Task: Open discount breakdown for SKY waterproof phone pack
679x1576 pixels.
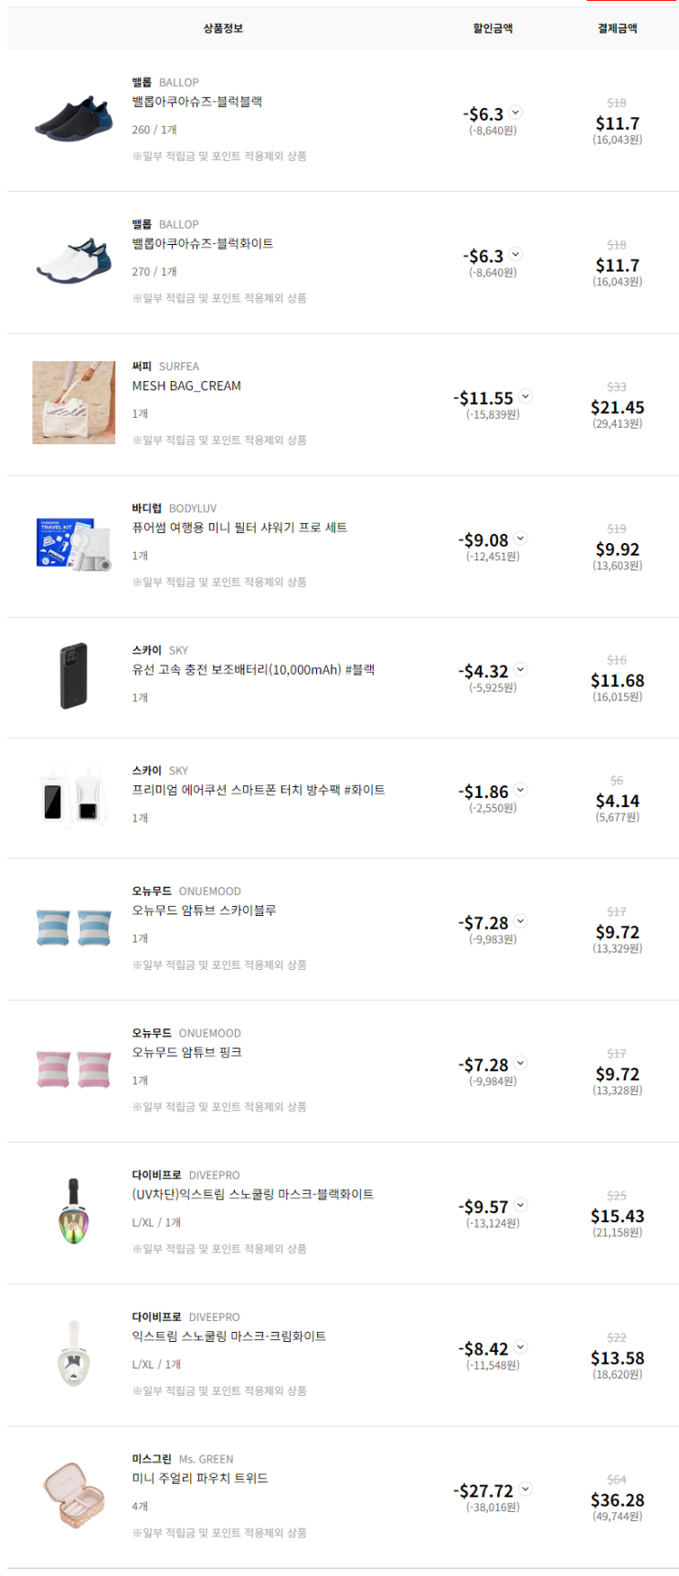Action: tap(520, 790)
